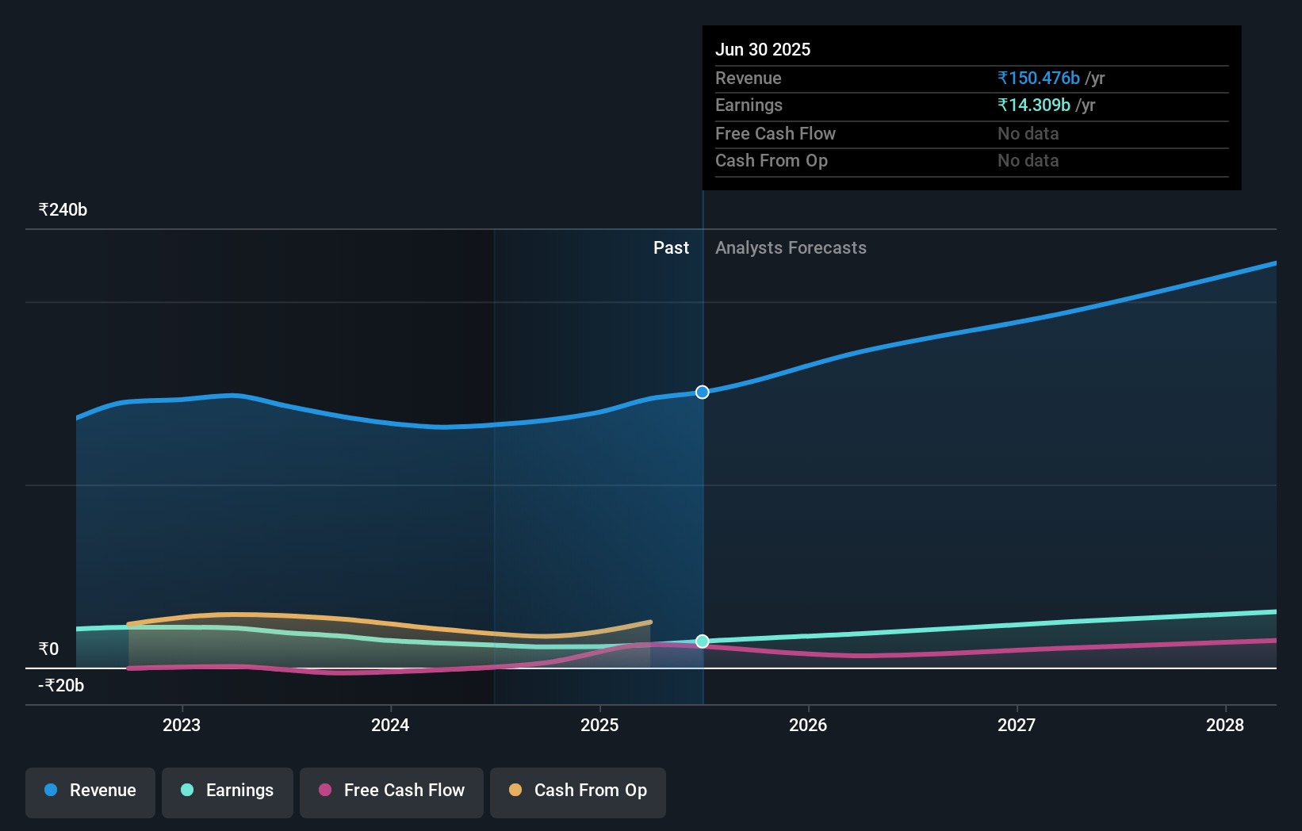1302x831 pixels.
Task: Click the ₹14.309b earnings value in tooltip
Action: coord(1034,105)
